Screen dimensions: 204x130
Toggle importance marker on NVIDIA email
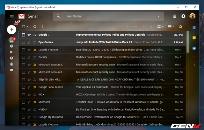pyautogui.click(x=35, y=110)
